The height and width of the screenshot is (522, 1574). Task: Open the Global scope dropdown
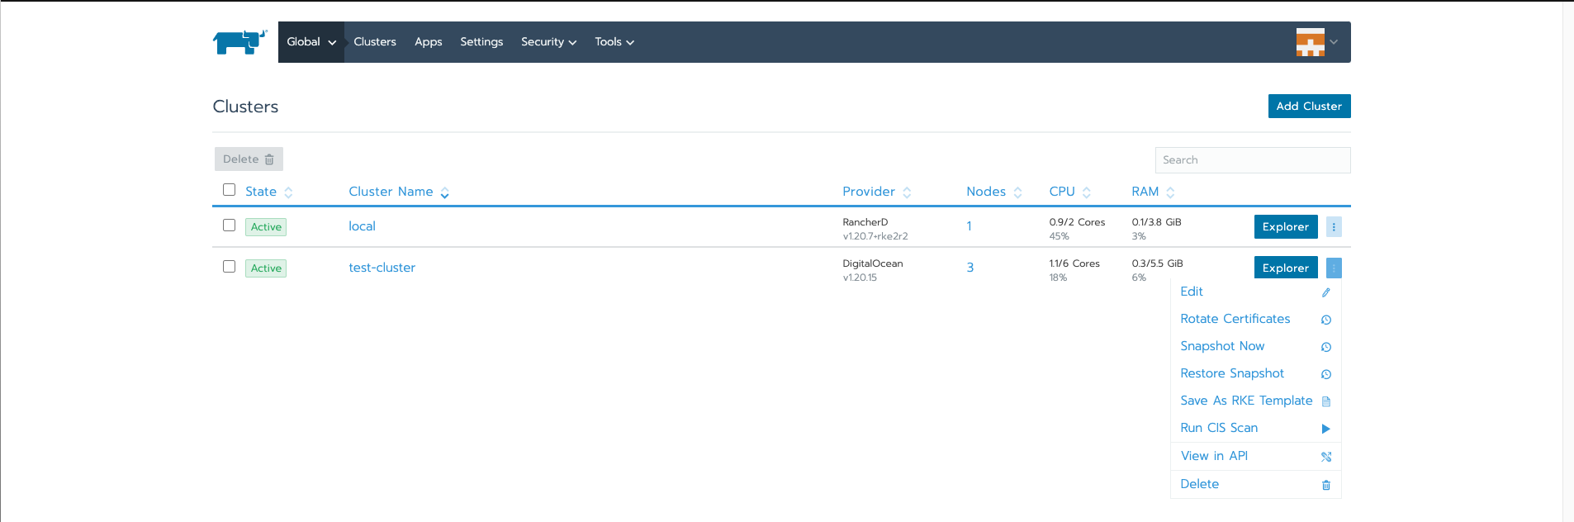coord(311,42)
